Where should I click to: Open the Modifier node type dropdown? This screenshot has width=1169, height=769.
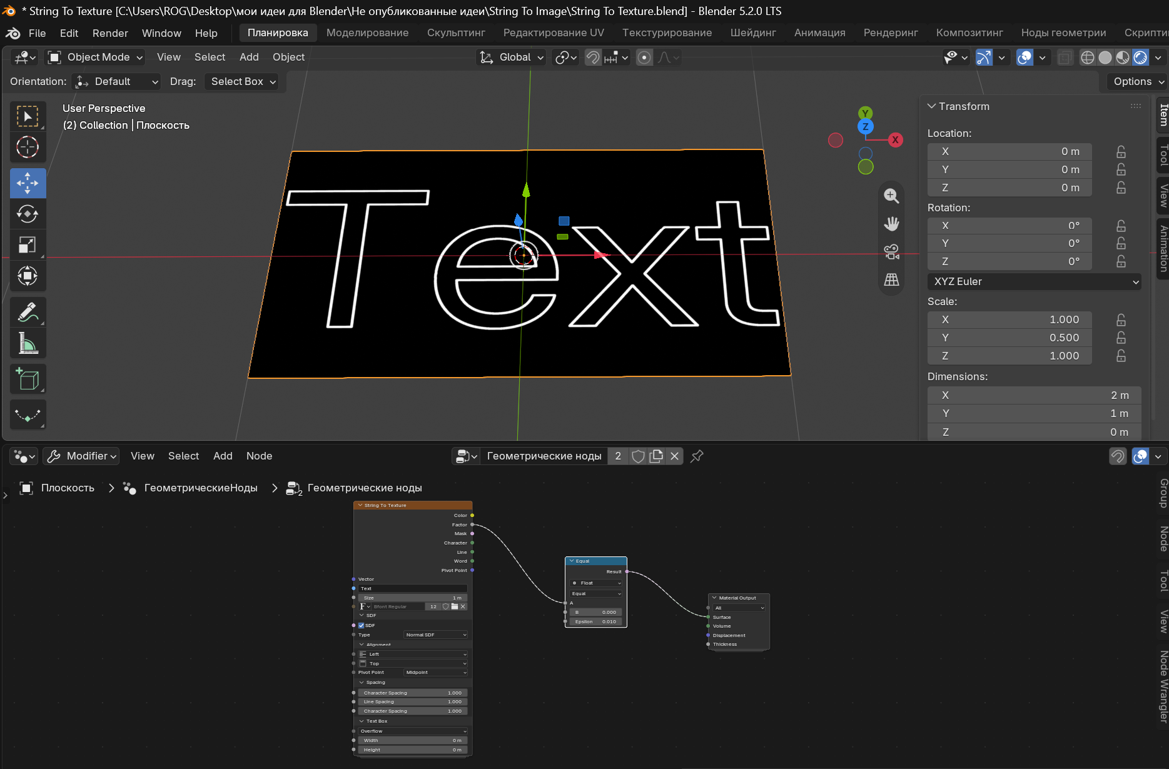click(x=81, y=456)
